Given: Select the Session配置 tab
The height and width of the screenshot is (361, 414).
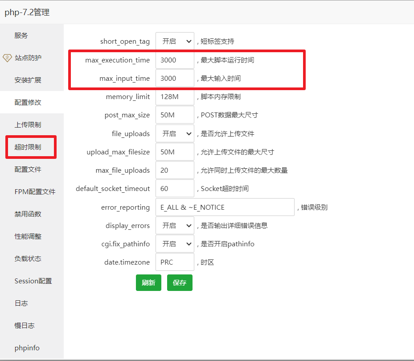Looking at the screenshot, I should 33,281.
